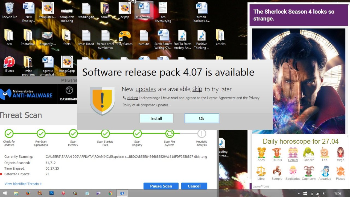350x197 pixels.
Task: Launch Firefox from the taskbar
Action: (x=28, y=193)
